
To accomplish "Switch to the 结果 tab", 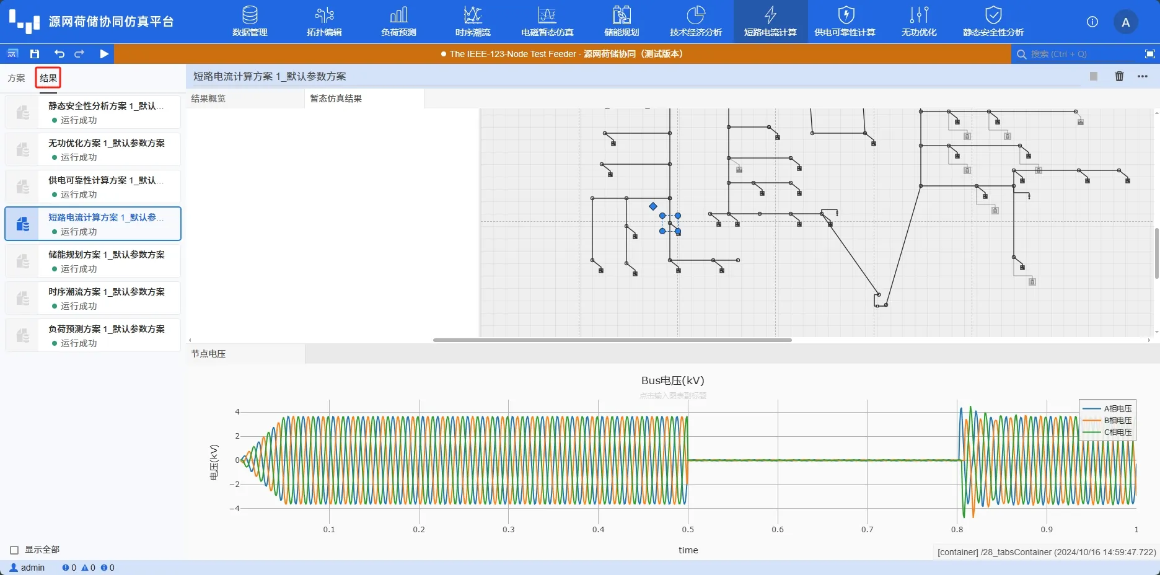I will pos(48,78).
